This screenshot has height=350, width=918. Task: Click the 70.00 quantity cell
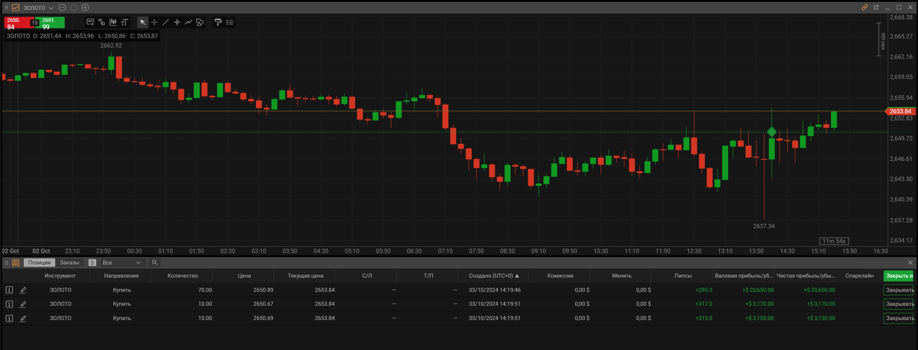205,290
